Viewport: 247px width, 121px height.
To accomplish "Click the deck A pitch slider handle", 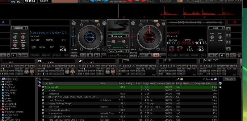I will click(73, 36).
